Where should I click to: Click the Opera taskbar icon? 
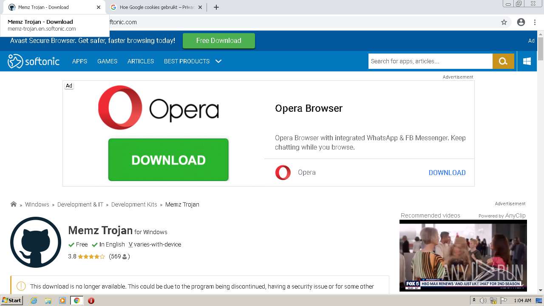[x=91, y=300]
